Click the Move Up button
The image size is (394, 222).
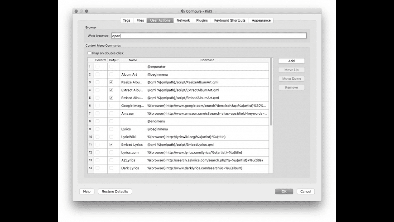tap(292, 70)
